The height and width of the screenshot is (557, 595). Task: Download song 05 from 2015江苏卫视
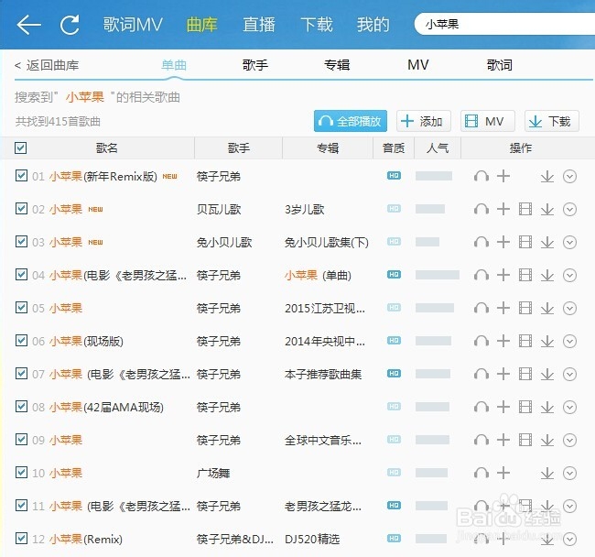click(x=547, y=309)
